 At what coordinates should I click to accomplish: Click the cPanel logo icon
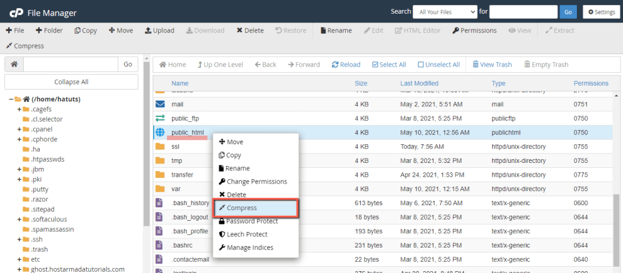[x=16, y=13]
